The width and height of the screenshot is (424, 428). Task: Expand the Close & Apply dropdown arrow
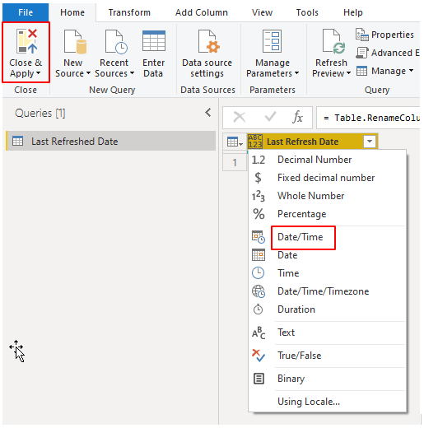38,73
